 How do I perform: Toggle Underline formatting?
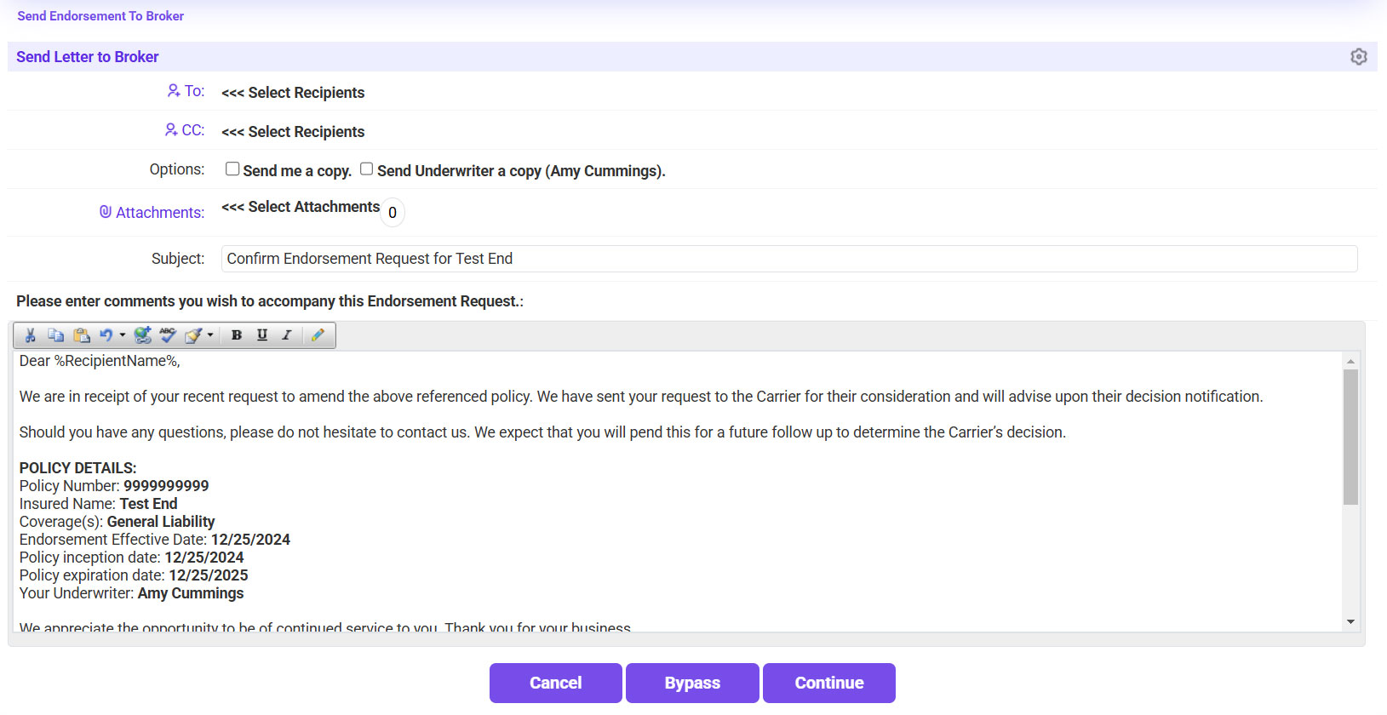262,335
